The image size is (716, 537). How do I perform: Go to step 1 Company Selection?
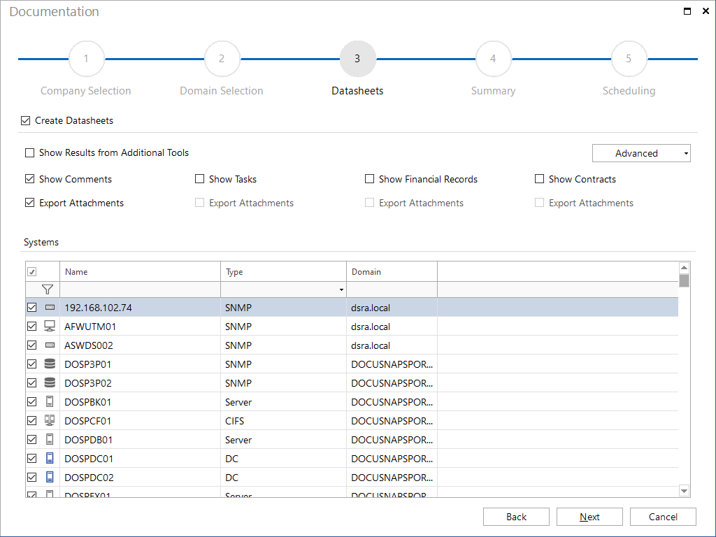(86, 59)
